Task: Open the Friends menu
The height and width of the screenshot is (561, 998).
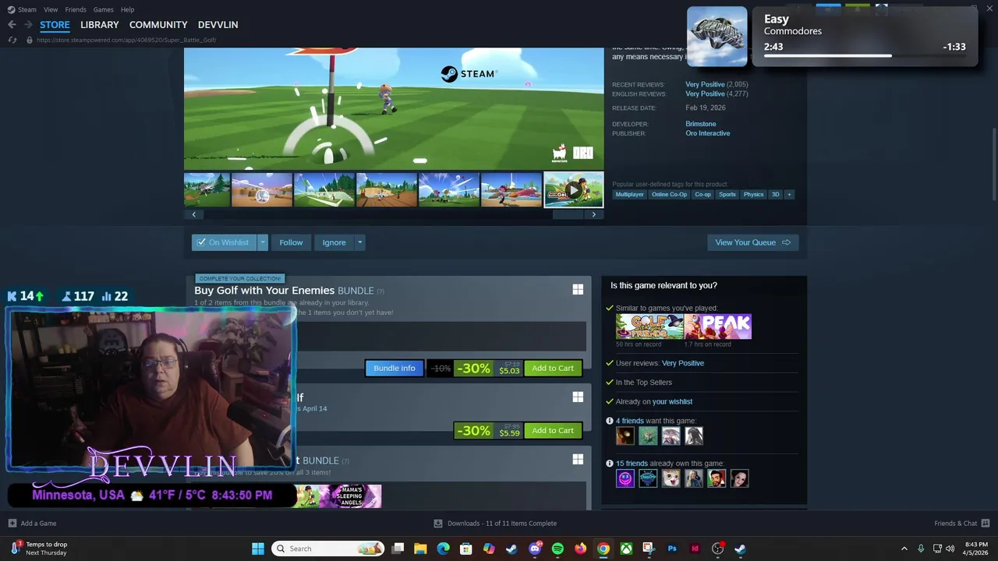Action: click(76, 9)
